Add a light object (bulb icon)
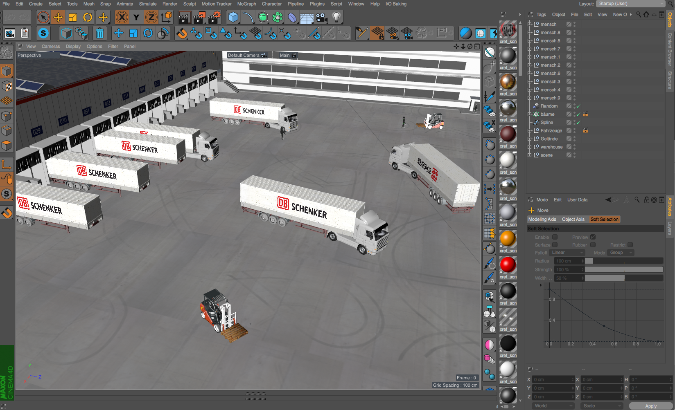Screen dimensions: 675x410 click(336, 17)
